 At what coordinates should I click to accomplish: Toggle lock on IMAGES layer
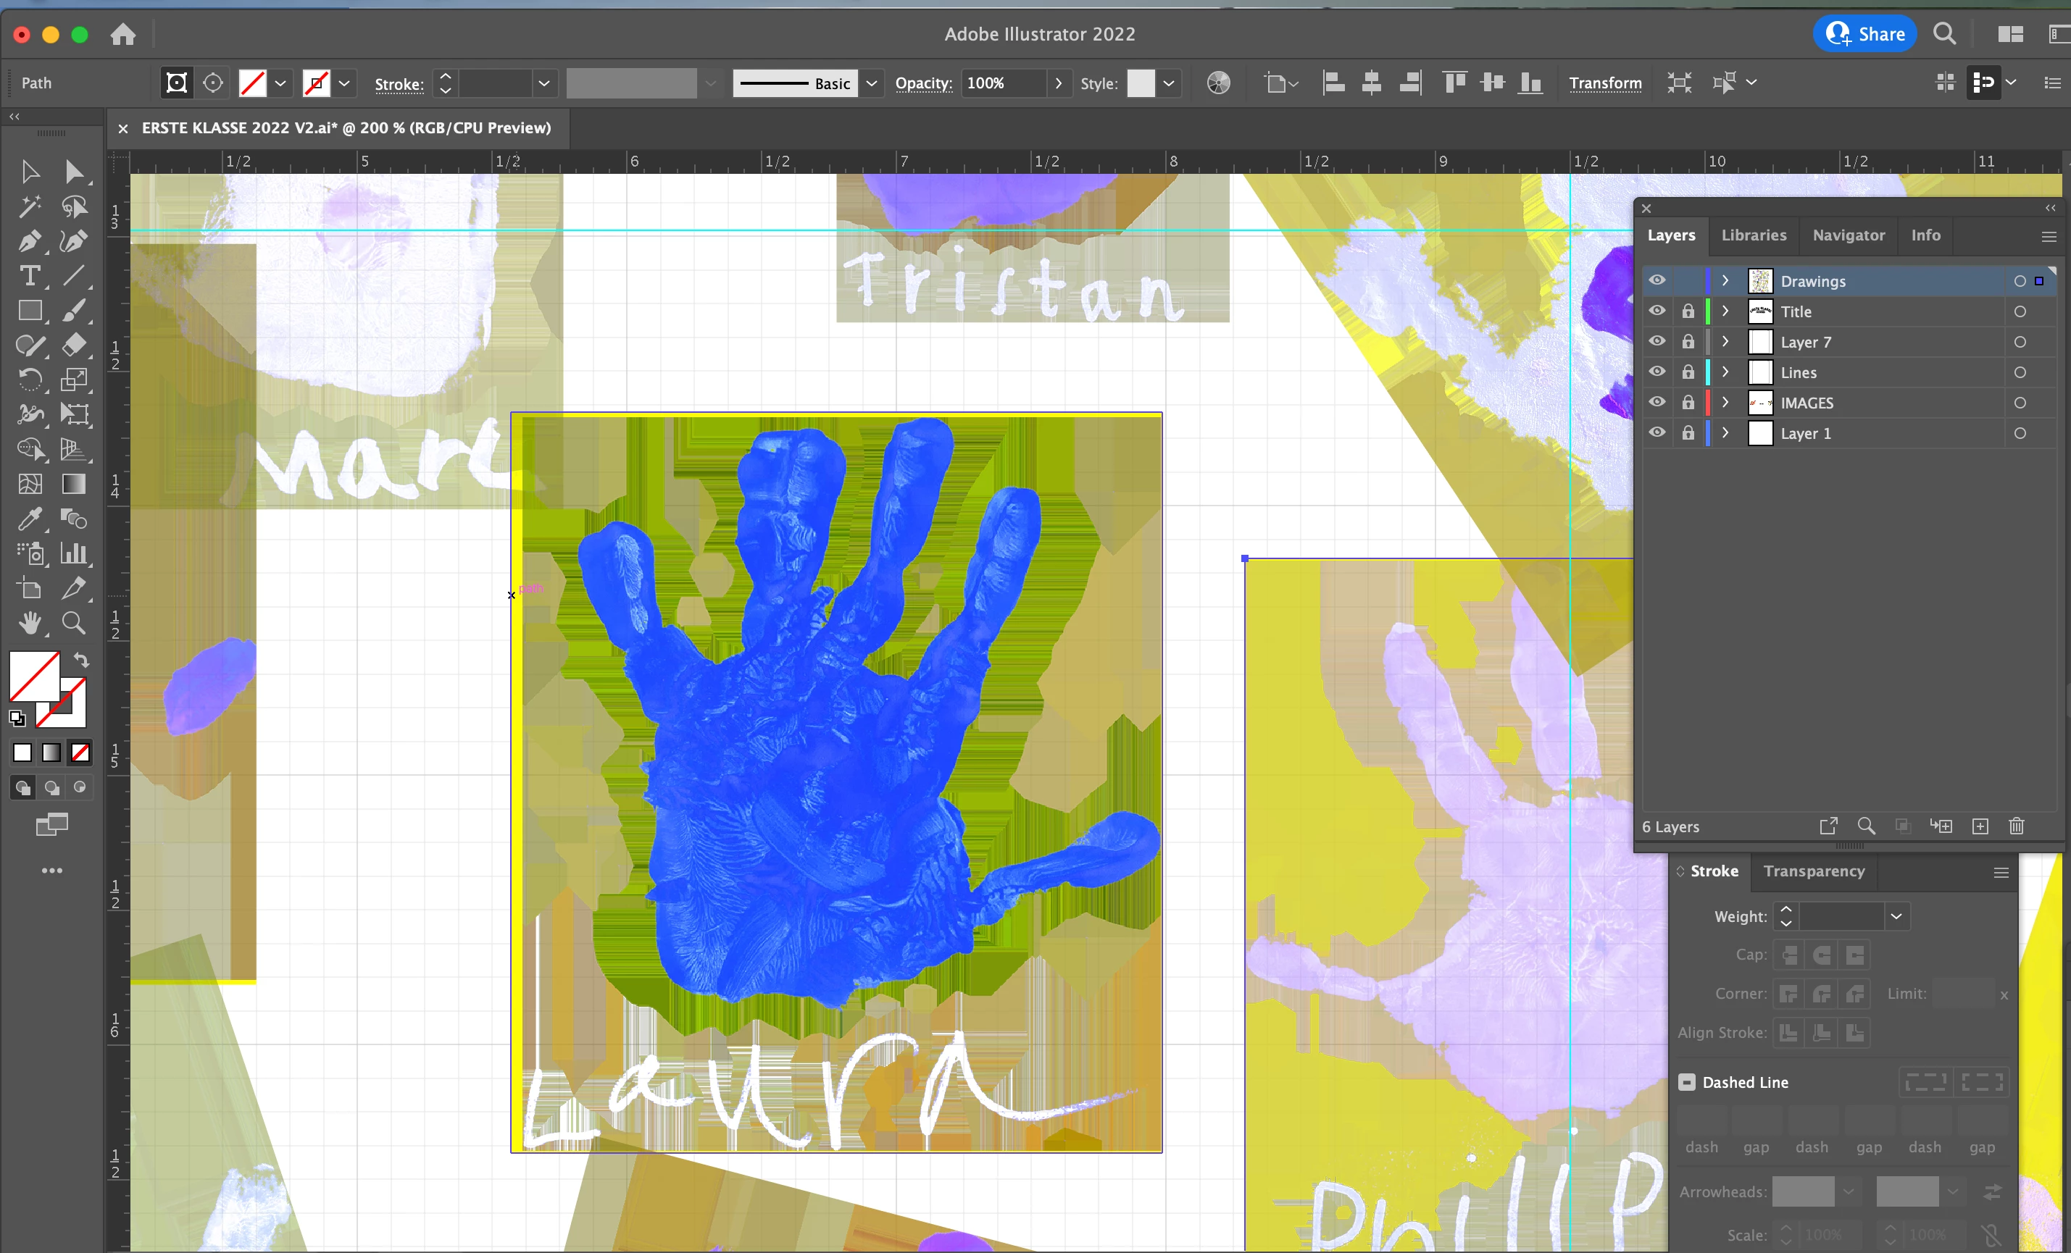click(x=1688, y=402)
